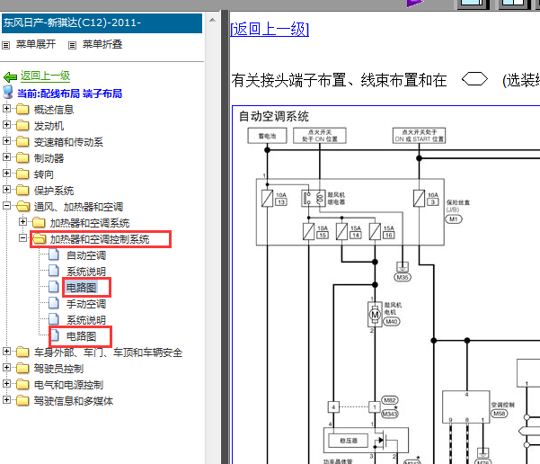
Task: Expand the 加热器和空调系统 subfolder
Action: pyautogui.click(x=22, y=221)
